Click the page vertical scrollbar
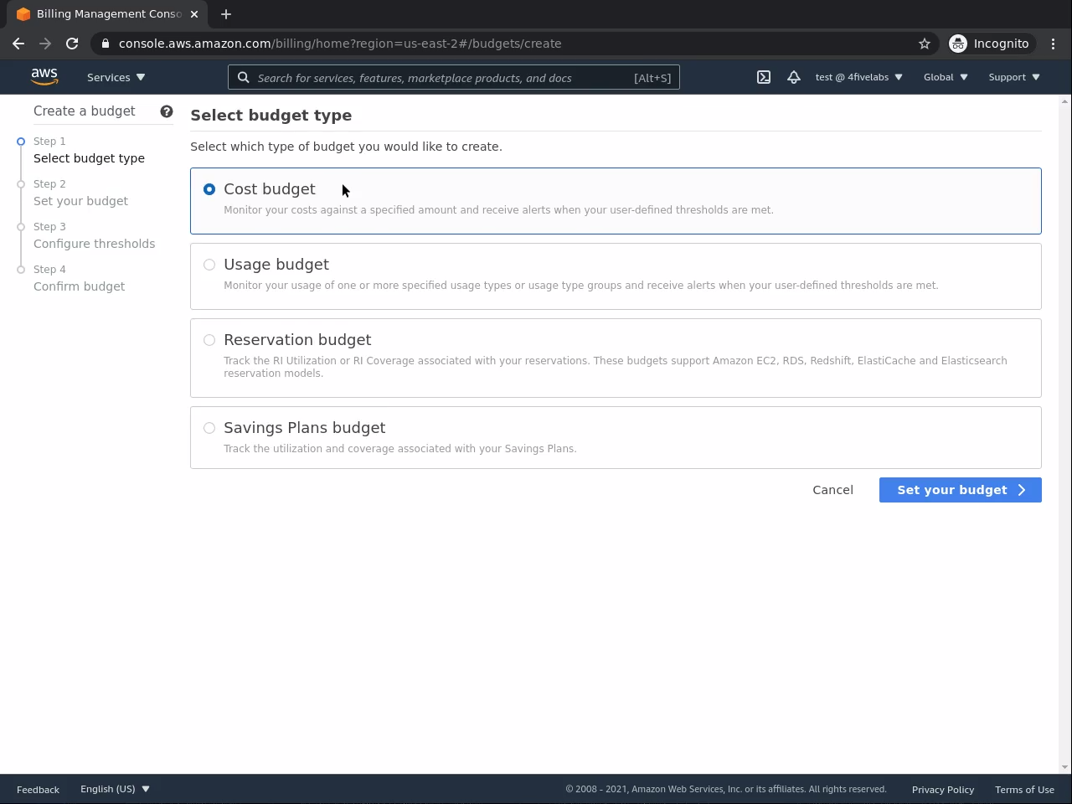 point(1065,434)
